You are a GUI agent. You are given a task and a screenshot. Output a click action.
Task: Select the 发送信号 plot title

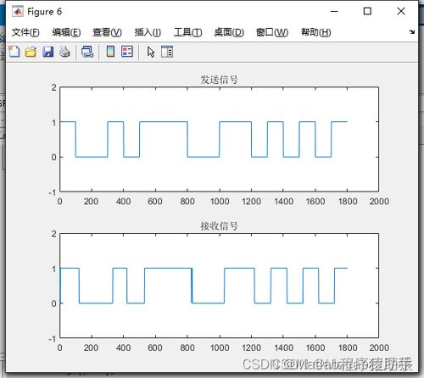(219, 80)
